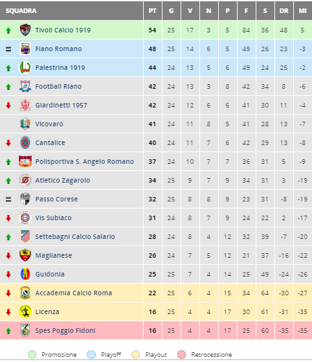Click the Maglianese shield crest

tap(25, 255)
